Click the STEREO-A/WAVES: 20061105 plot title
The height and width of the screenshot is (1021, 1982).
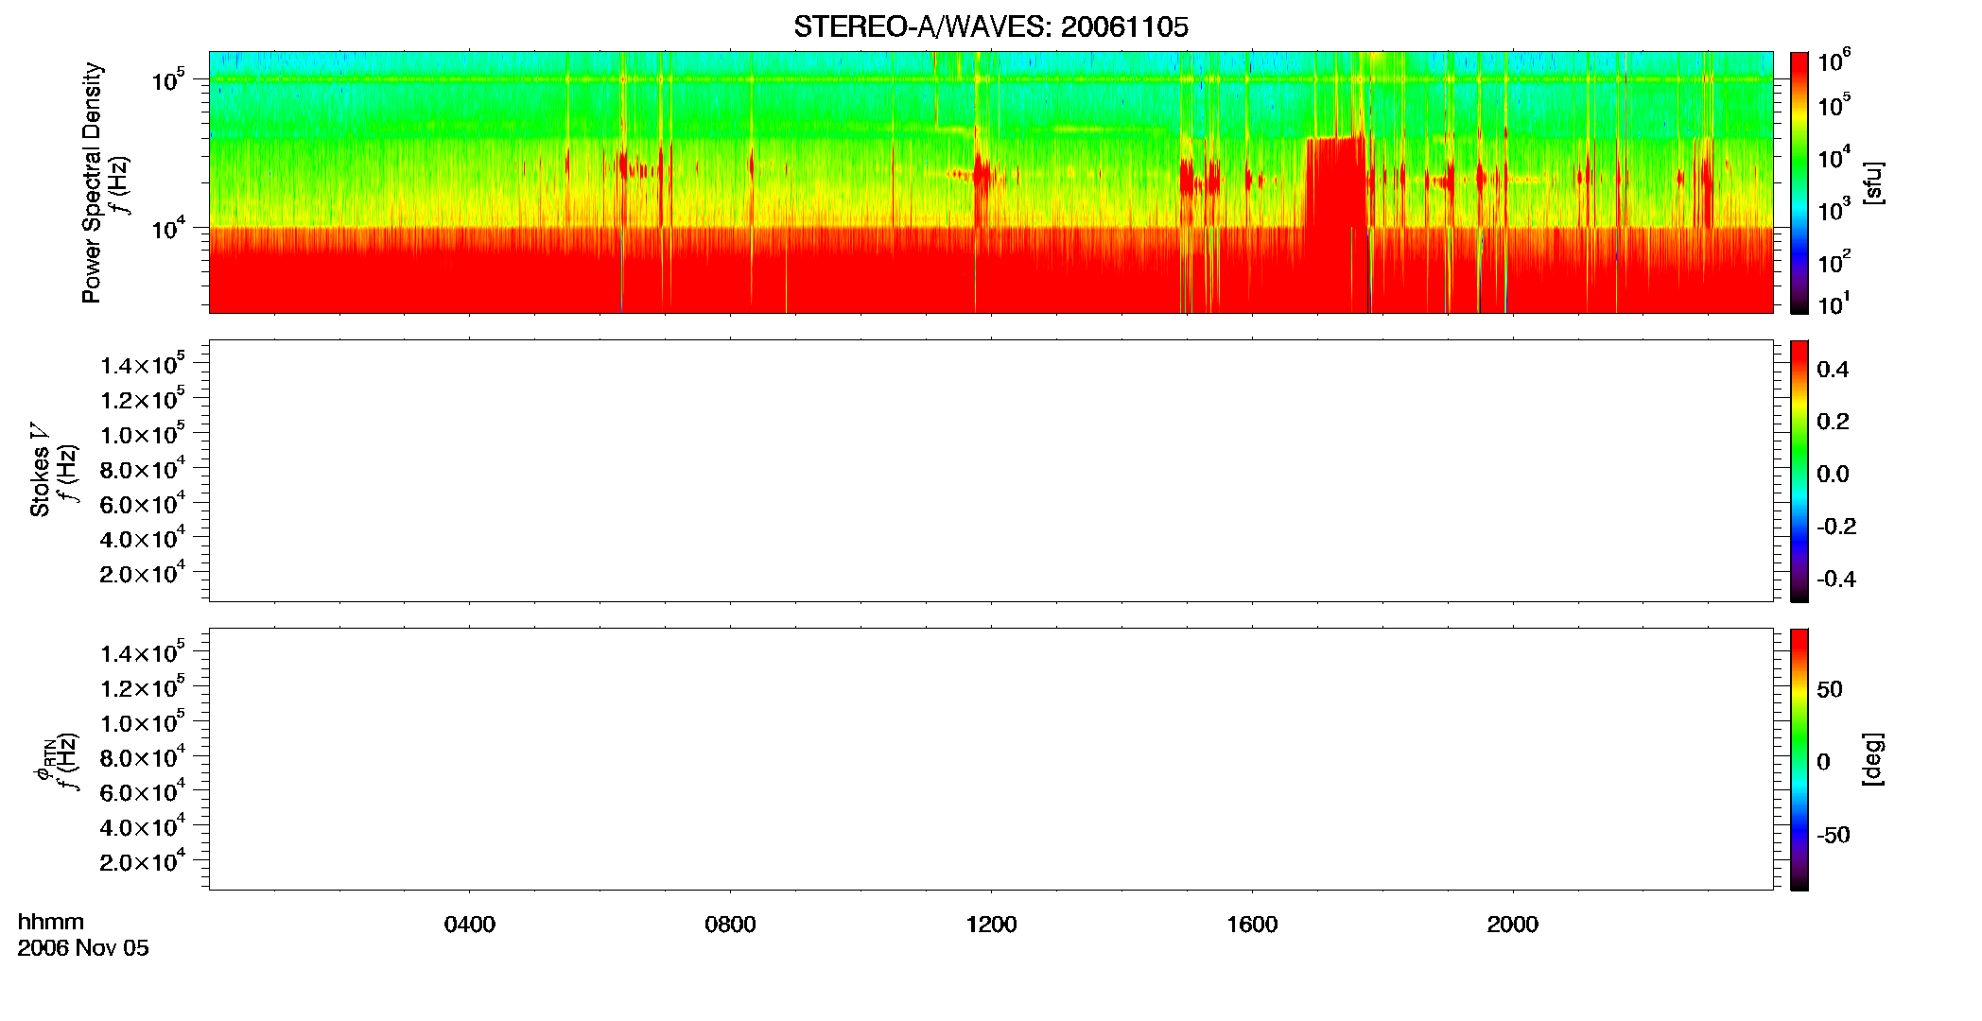click(x=990, y=26)
